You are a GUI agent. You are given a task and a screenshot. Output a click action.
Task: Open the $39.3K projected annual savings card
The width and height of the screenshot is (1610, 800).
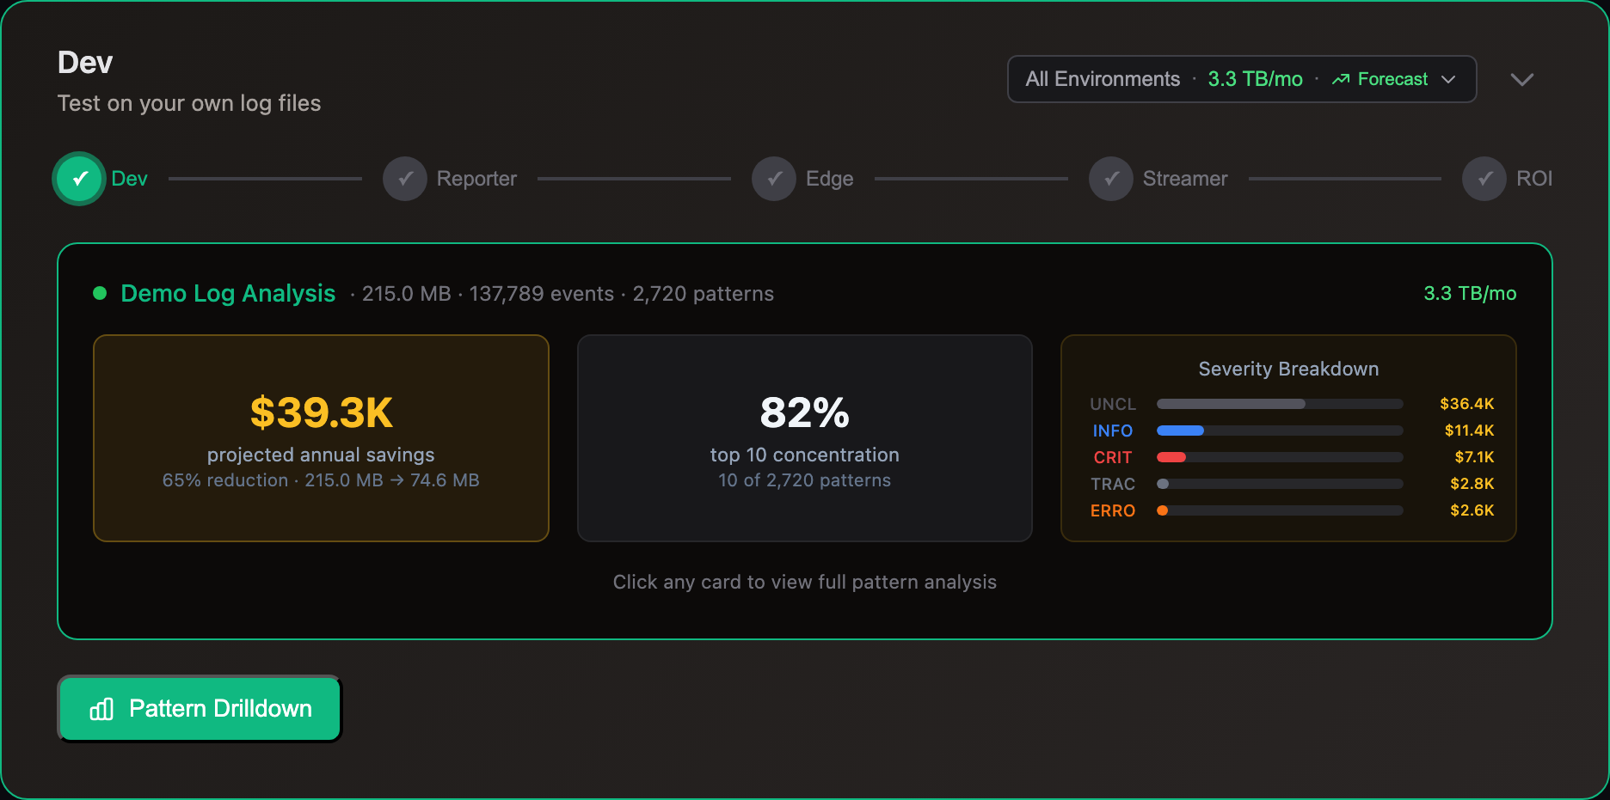[321, 438]
